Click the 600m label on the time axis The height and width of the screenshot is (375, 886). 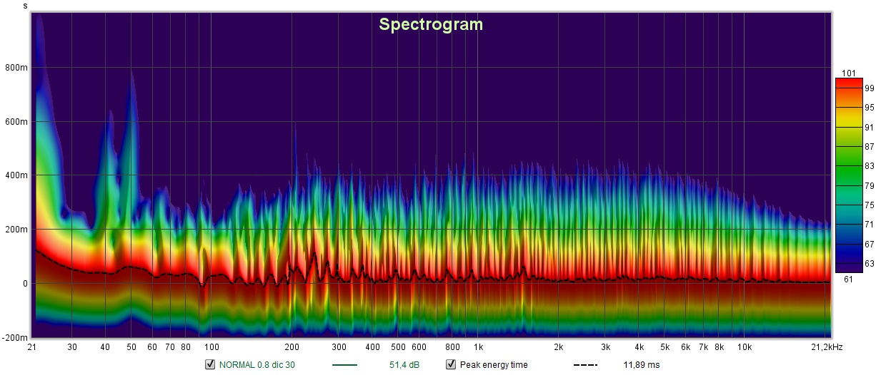[x=16, y=121]
